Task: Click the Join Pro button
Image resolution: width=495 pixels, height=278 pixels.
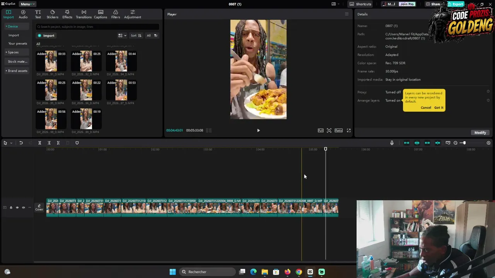Action: click(x=407, y=4)
